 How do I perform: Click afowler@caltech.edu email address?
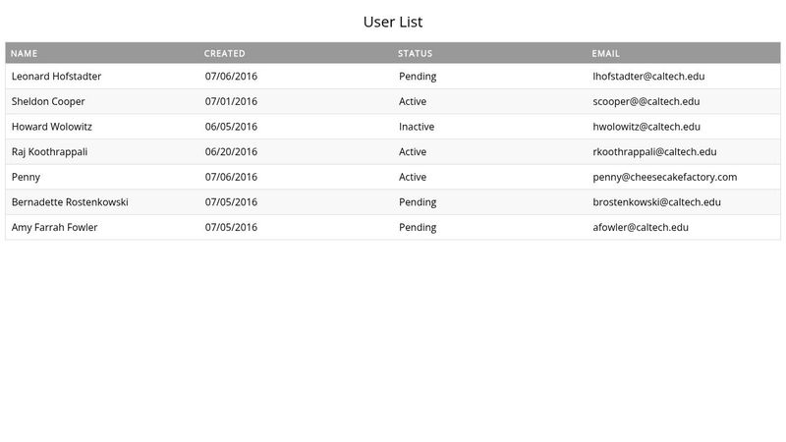click(641, 228)
